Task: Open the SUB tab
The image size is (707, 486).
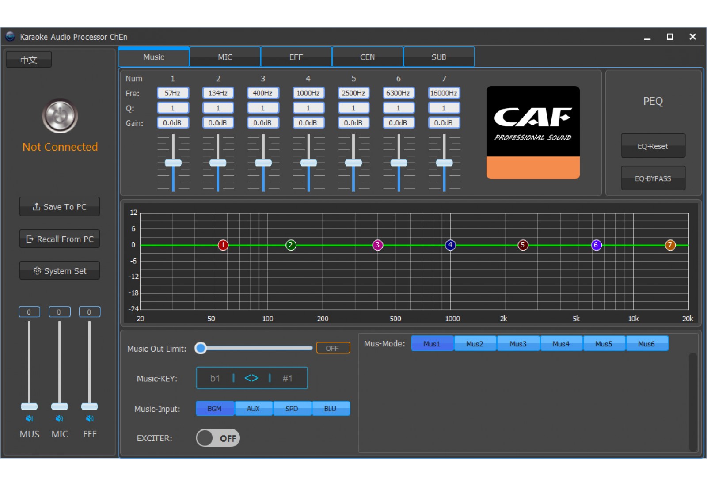Action: click(438, 57)
